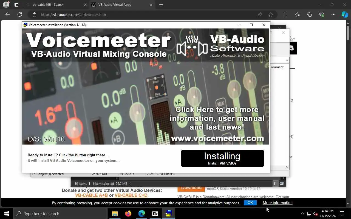Image resolution: width=351 pixels, height=219 pixels.
Task: Open the Windows Start menu
Action: click(x=7, y=214)
